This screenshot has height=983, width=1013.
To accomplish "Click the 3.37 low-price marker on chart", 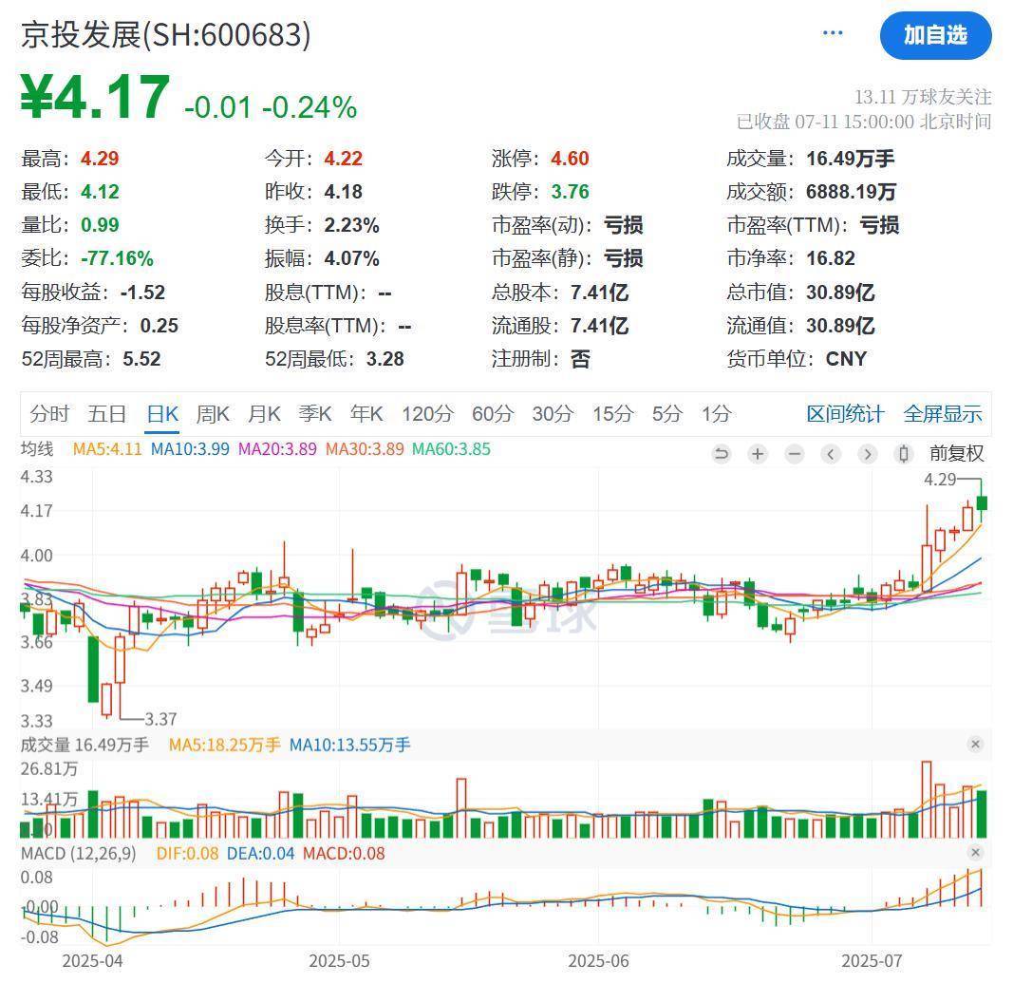I will pos(160,719).
